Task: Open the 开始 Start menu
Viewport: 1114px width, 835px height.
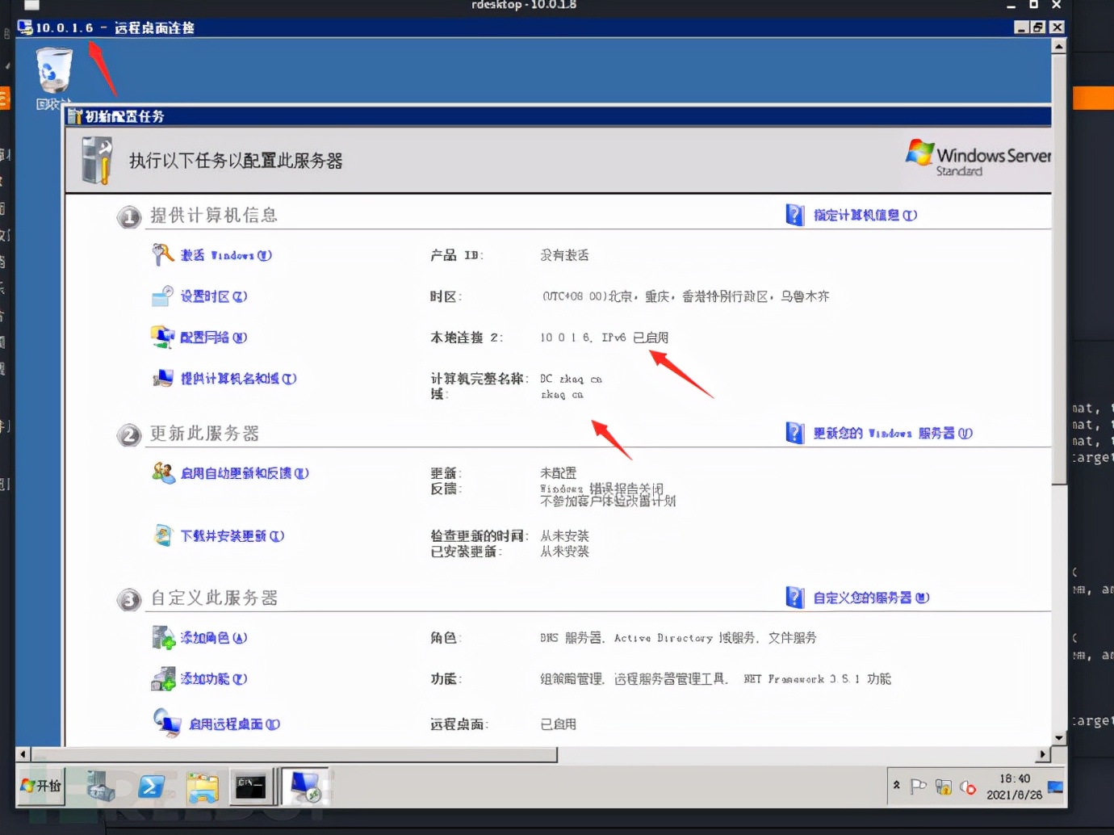Action: click(39, 785)
